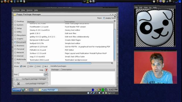
Task: Open File menu in image viewer window
Action: 136,8
